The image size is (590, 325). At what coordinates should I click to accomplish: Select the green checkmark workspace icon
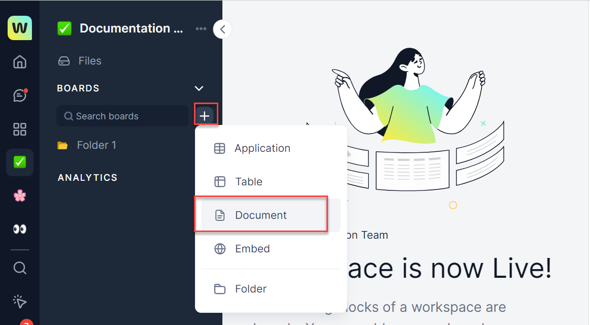[x=20, y=162]
